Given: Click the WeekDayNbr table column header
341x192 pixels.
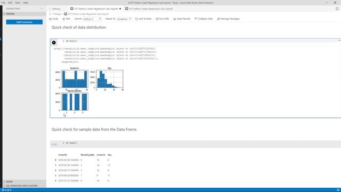Looking at the screenshot, I should [x=87, y=155].
